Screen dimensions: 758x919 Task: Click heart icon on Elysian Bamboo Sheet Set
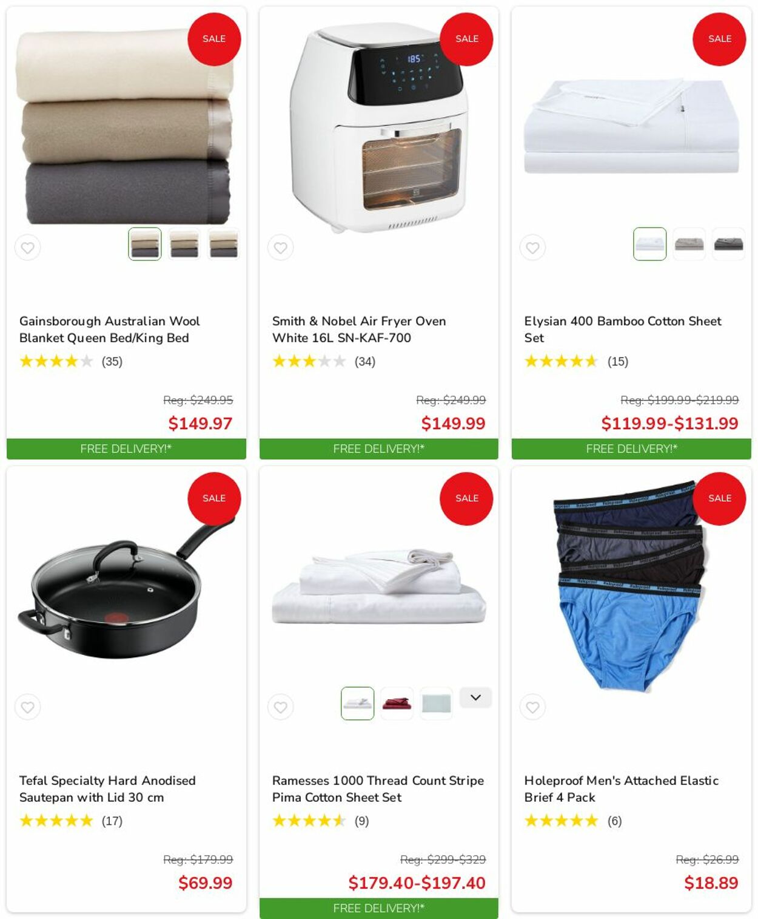532,248
